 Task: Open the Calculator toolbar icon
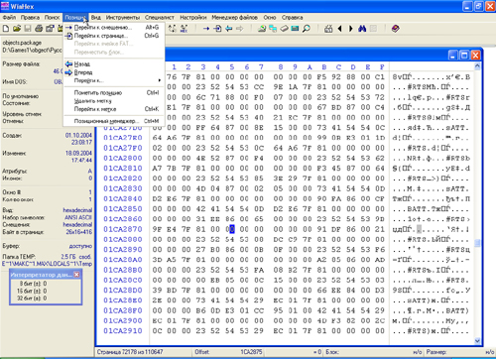tap(328, 29)
